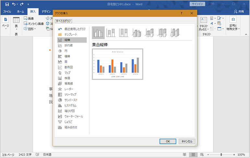The image size is (250, 158).
Task: Click the サインイン button in title bar
Action: coord(197,4)
